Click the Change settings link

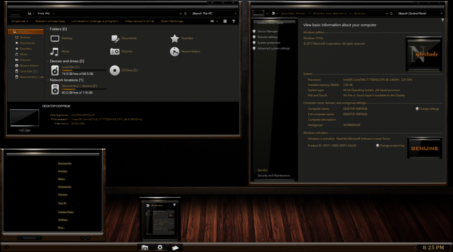[429, 109]
